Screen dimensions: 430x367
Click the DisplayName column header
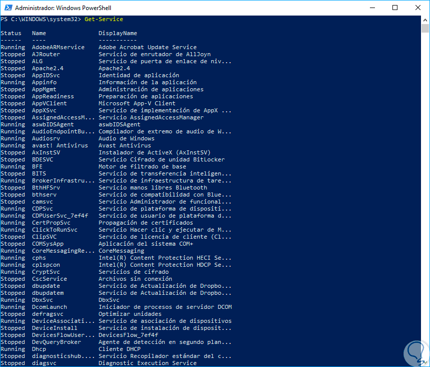[118, 33]
